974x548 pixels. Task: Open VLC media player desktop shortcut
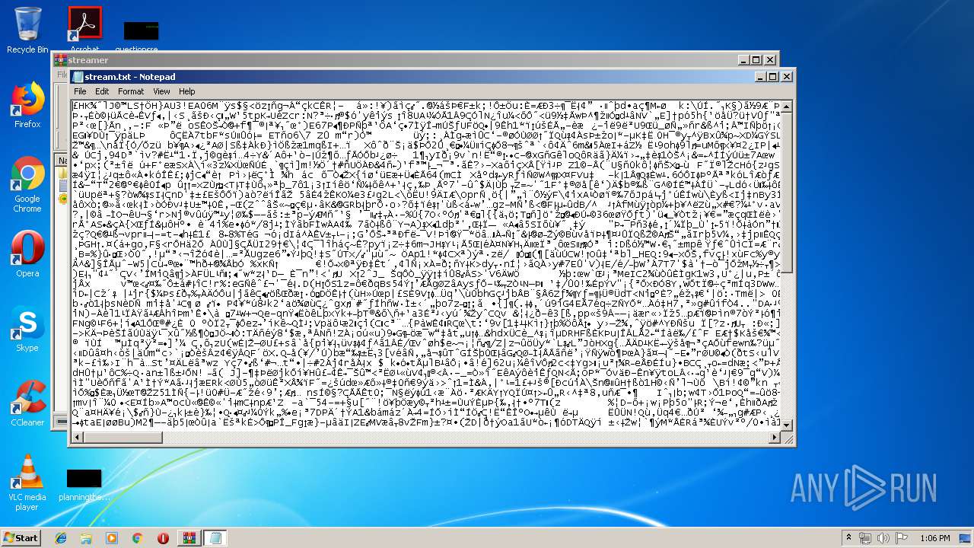pos(27,483)
